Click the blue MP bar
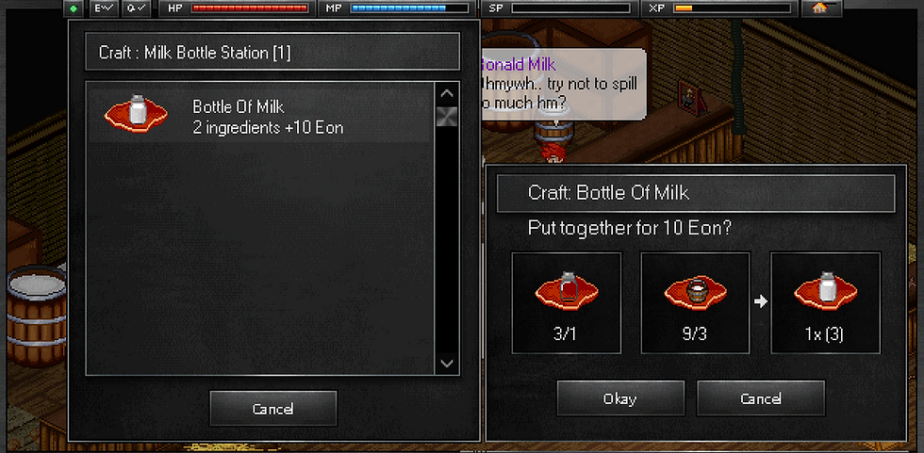924x453 pixels. pos(409,8)
